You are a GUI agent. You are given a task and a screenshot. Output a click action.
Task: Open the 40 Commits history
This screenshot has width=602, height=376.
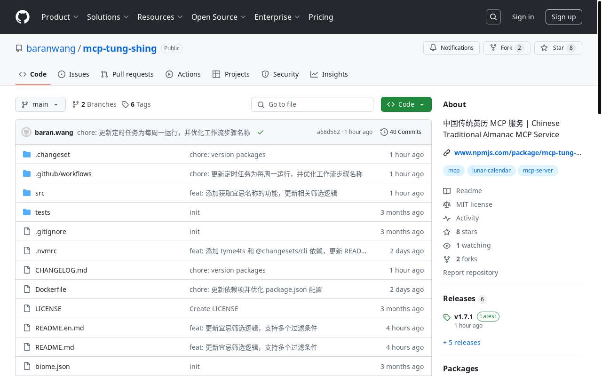coord(401,132)
